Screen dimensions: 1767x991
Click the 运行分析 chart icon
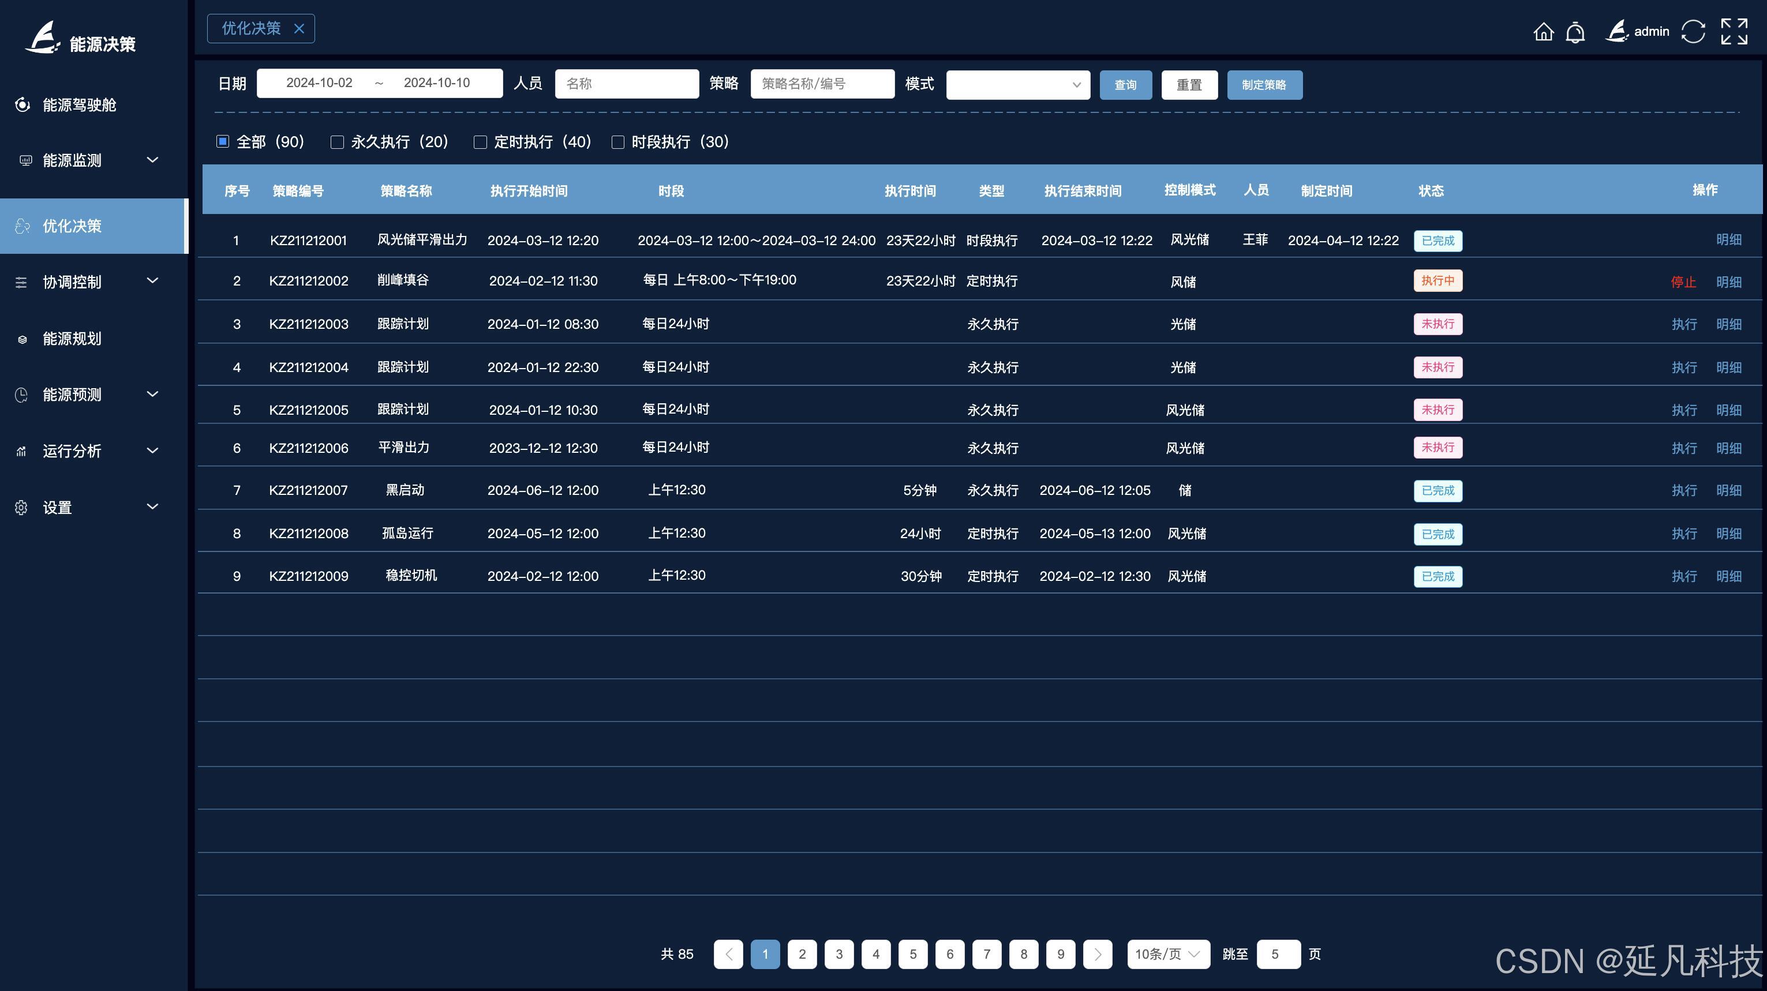(21, 451)
